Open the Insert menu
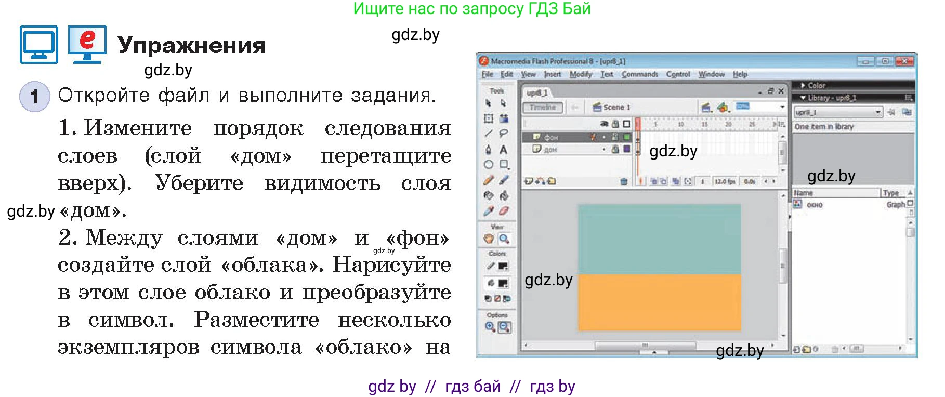The width and height of the screenshot is (945, 397). coord(552,74)
